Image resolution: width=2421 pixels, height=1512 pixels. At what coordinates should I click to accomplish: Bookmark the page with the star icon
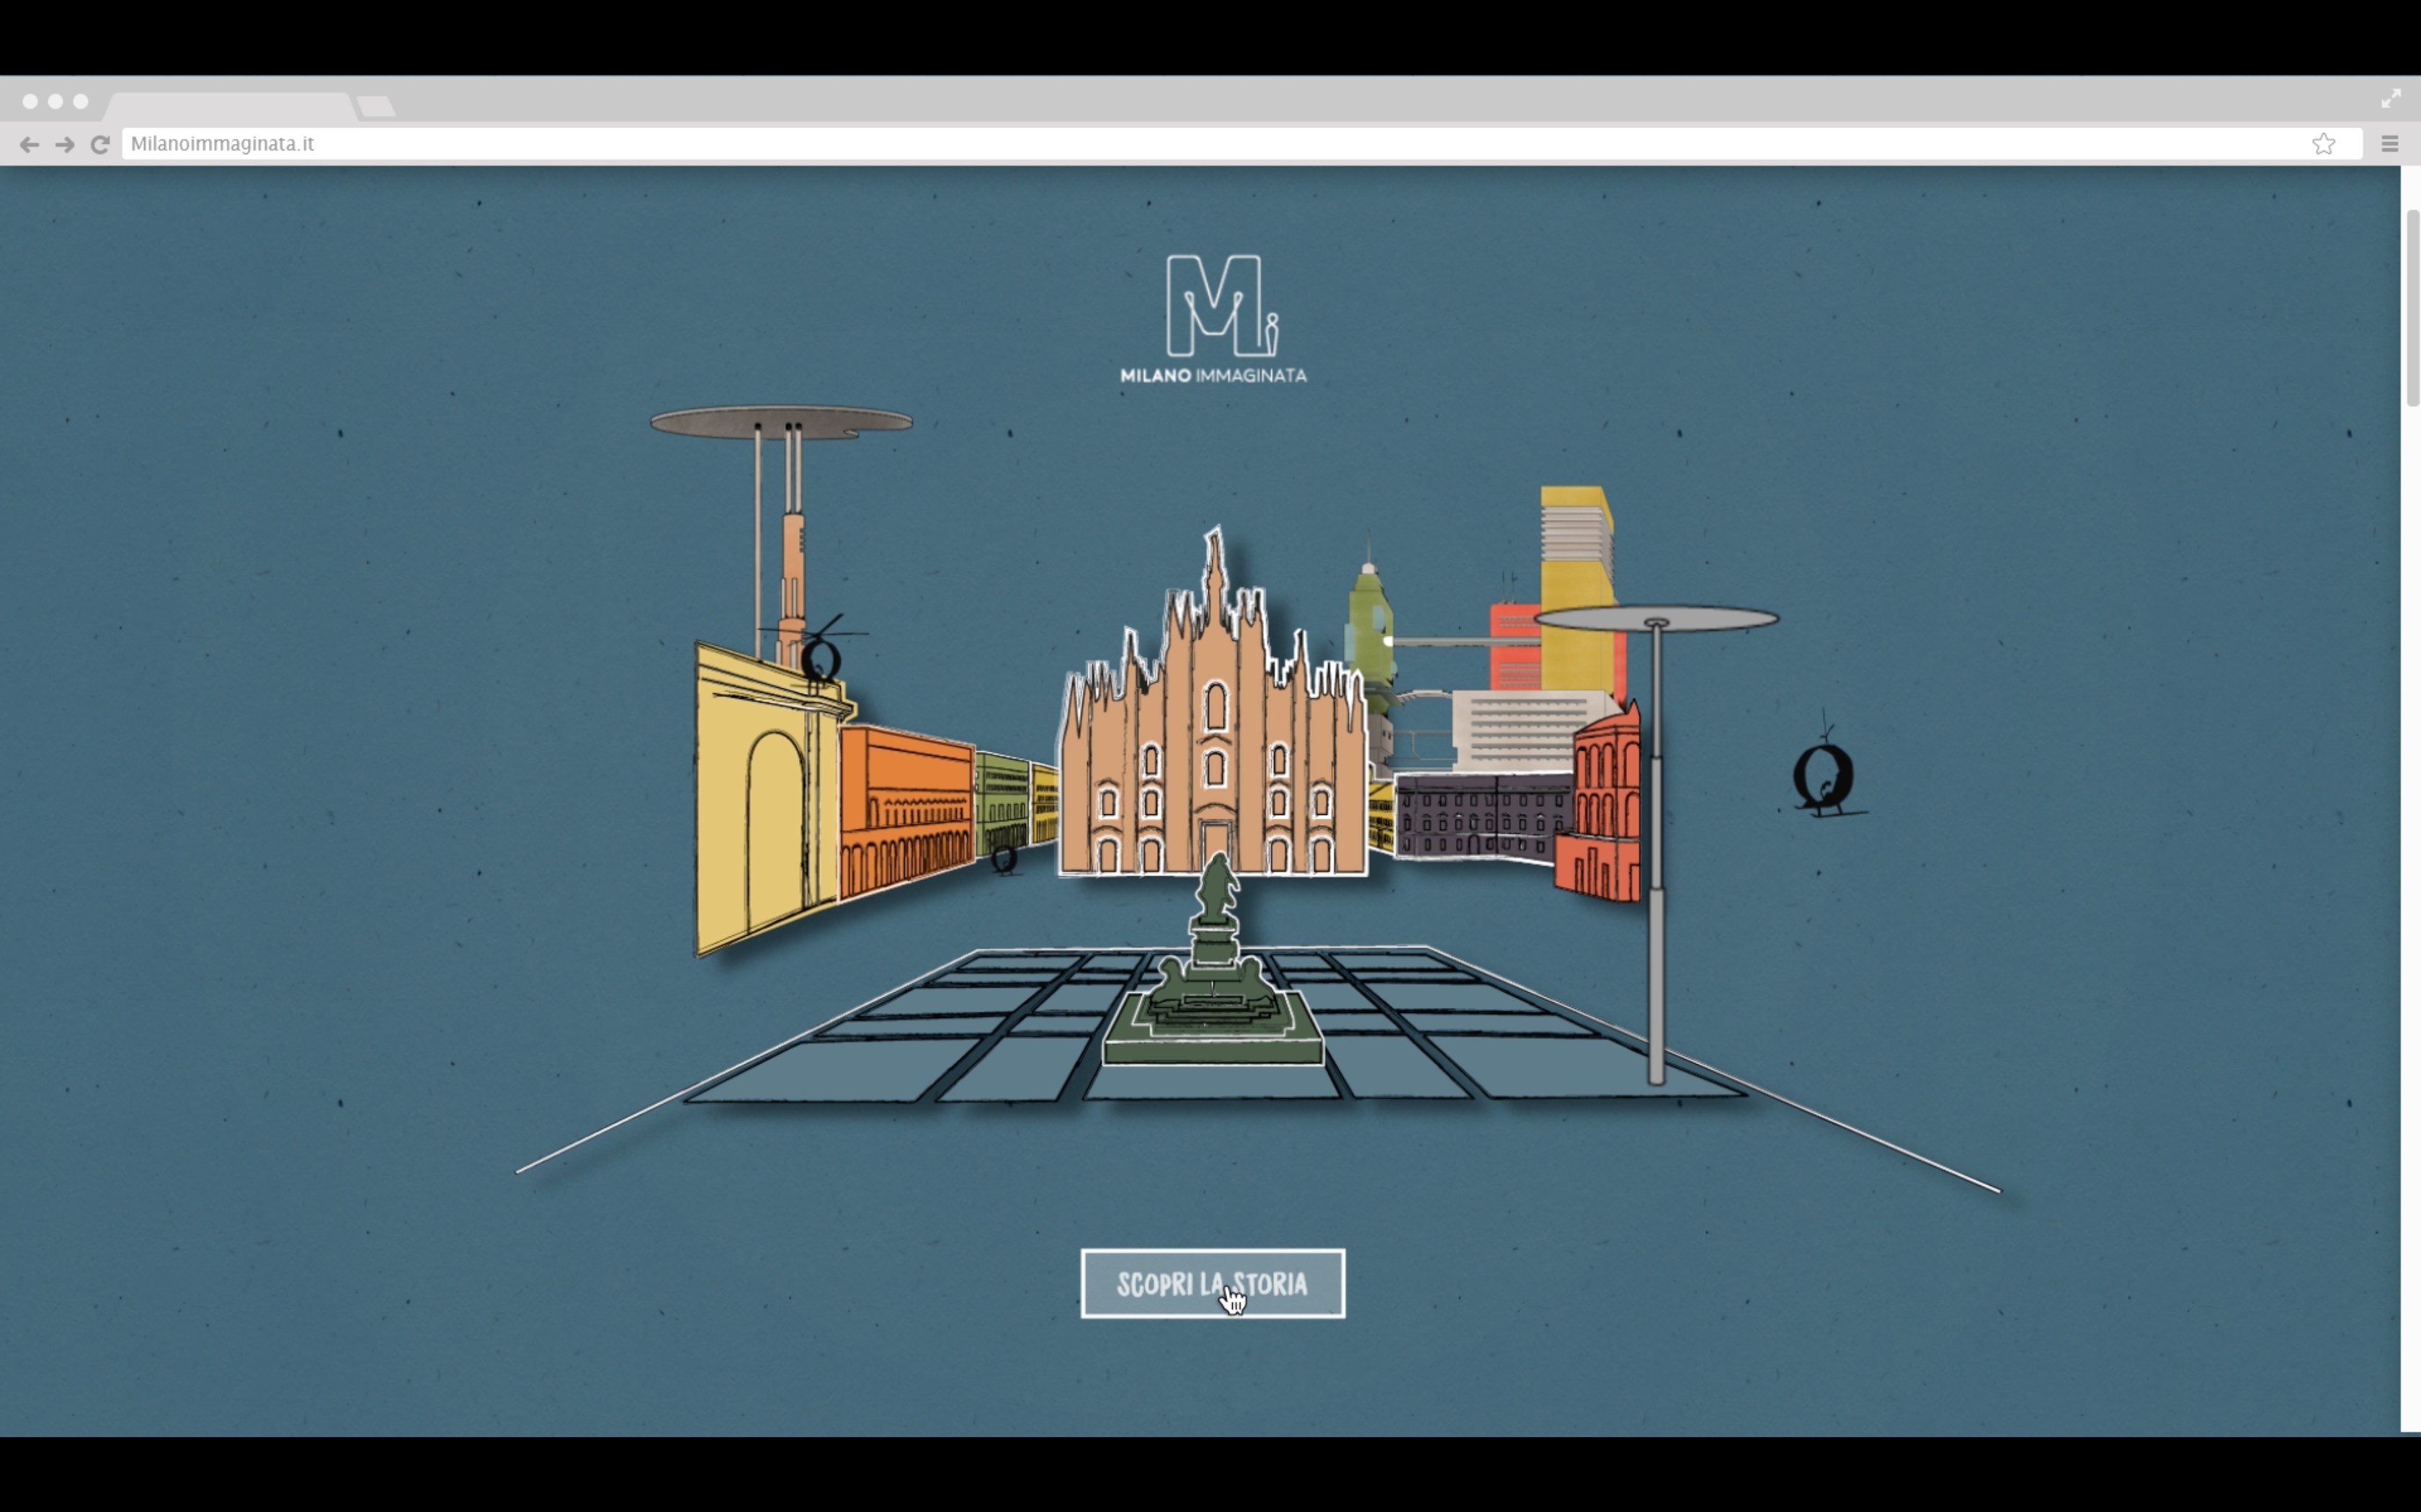pos(2324,144)
